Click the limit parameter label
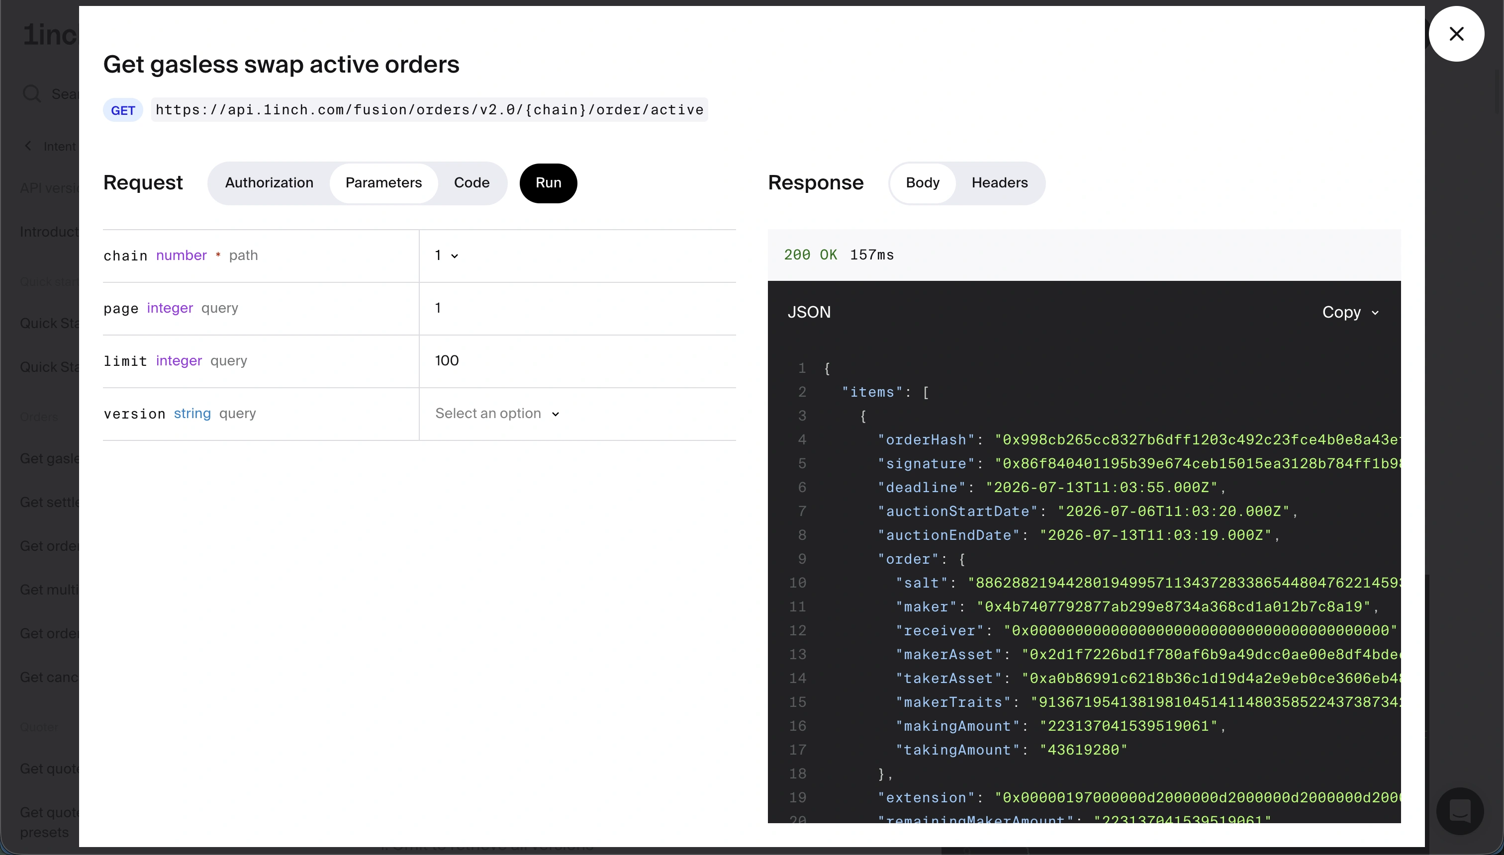Viewport: 1504px width, 855px height. (125, 360)
